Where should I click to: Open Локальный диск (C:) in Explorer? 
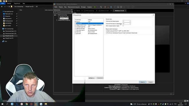(x=11, y=31)
